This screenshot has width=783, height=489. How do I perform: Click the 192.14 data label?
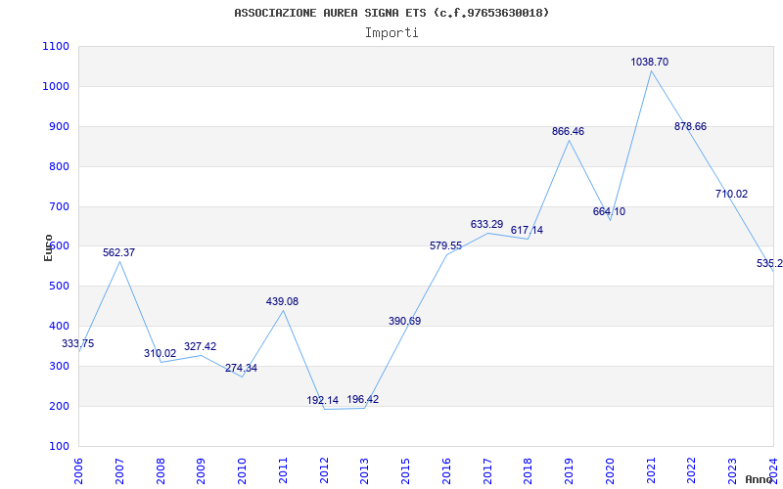click(x=323, y=400)
